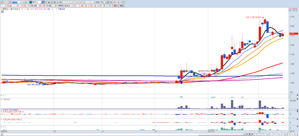The height and width of the screenshot is (136, 299).
Task: Click the stock code search magnifier icon
Action: [x=23, y=2]
